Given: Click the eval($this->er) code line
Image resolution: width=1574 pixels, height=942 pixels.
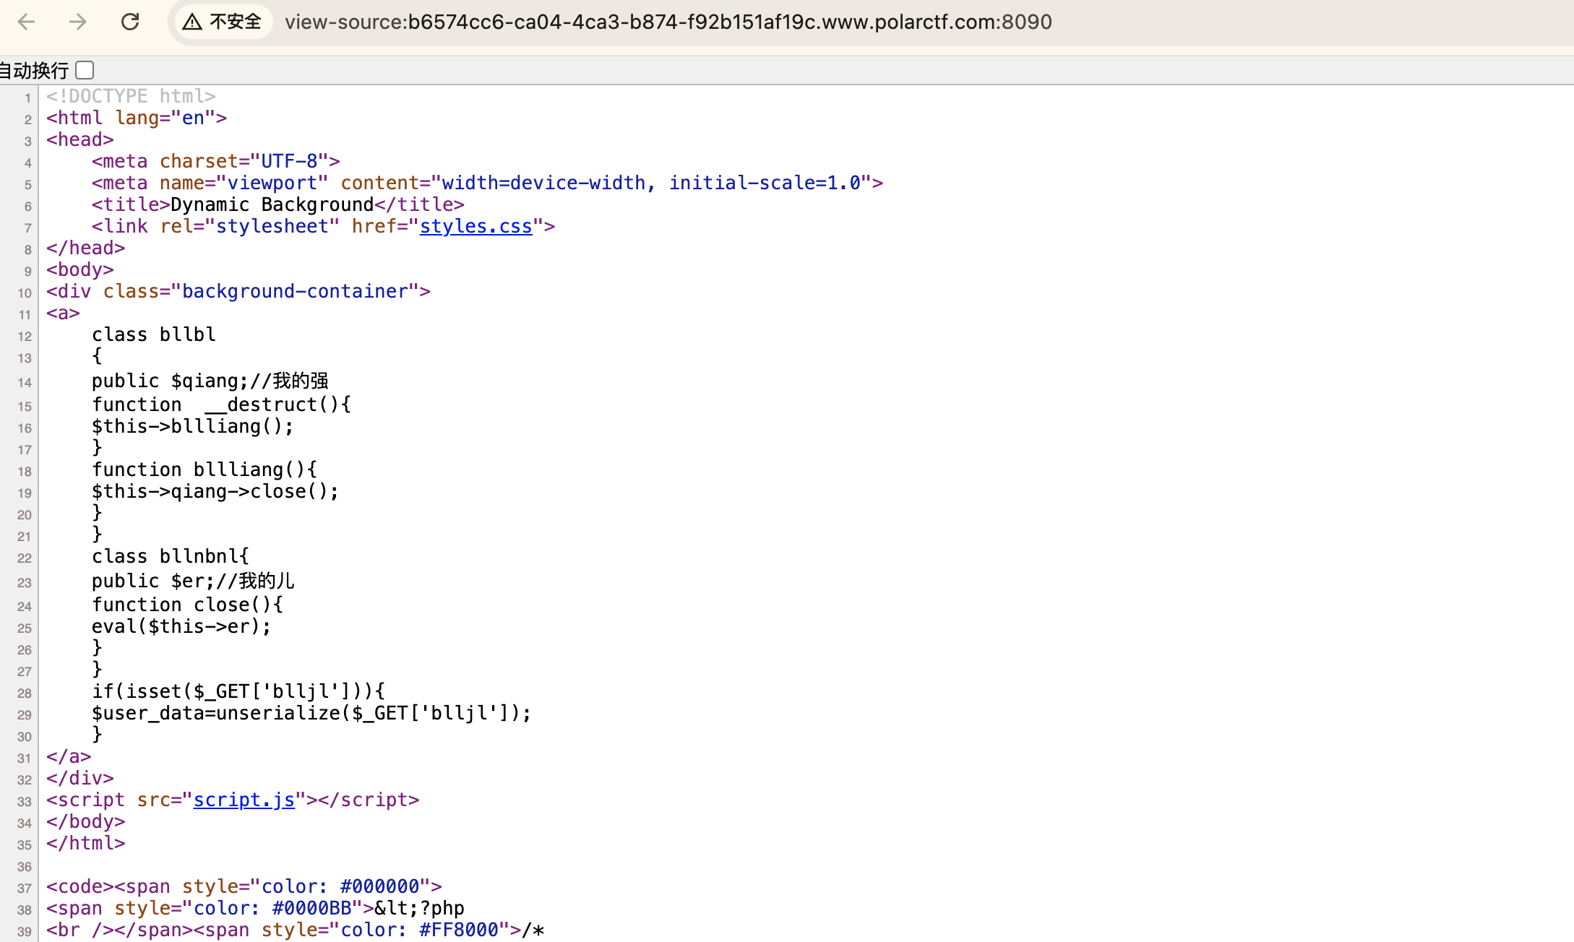Looking at the screenshot, I should point(181,626).
